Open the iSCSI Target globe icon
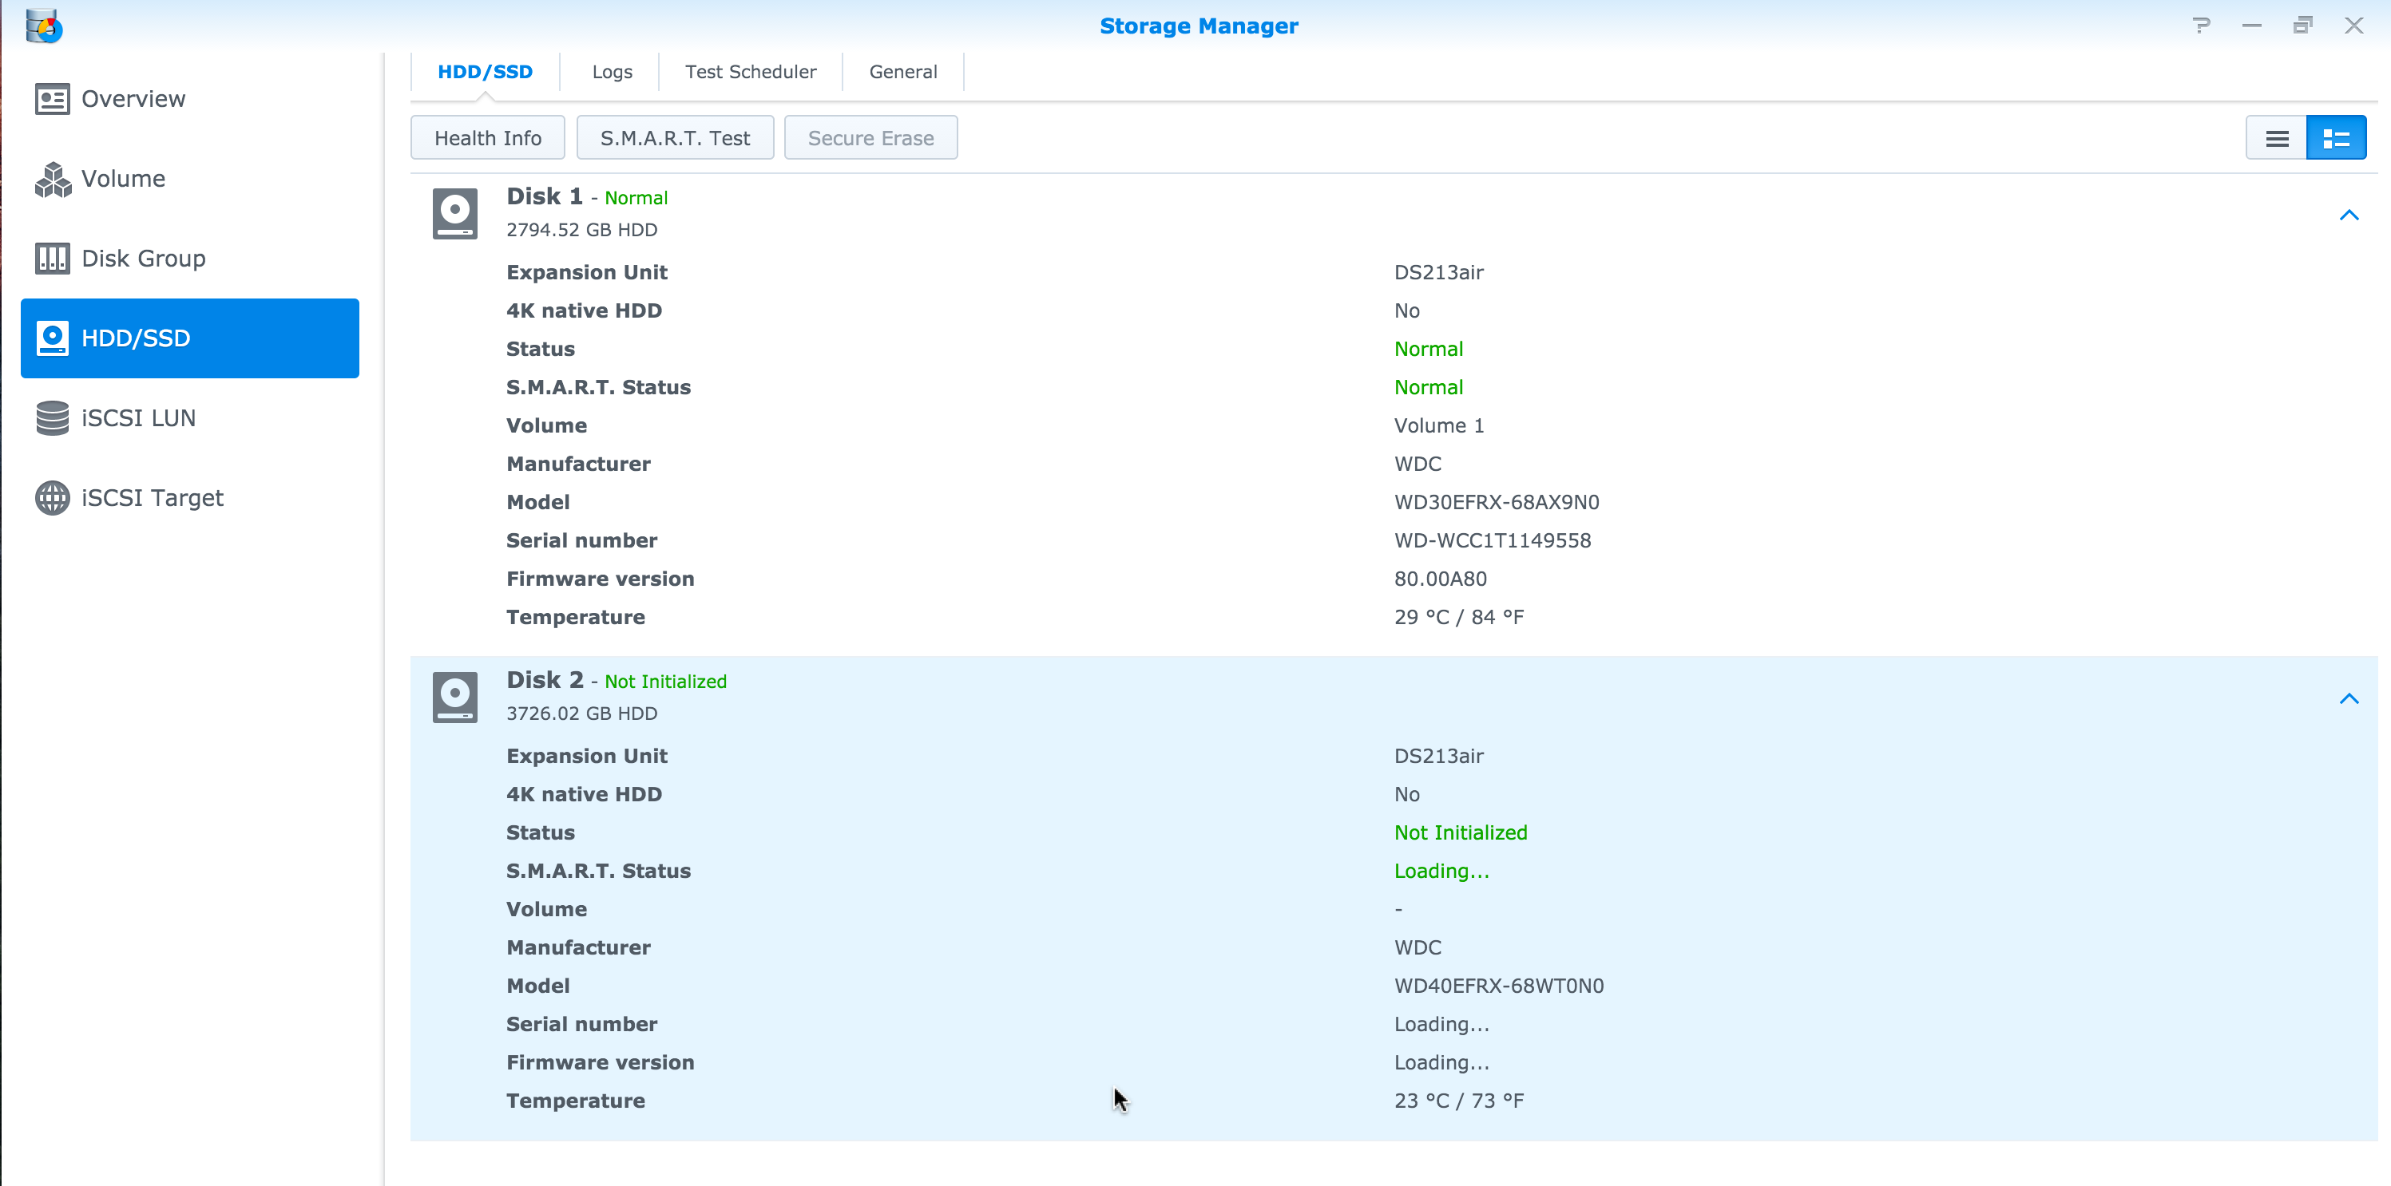The image size is (2391, 1186). [52, 498]
